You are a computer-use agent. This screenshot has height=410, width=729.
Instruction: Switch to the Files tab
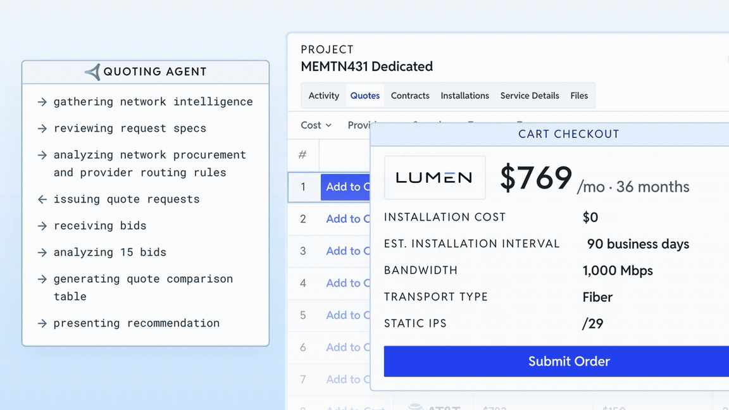tap(579, 96)
